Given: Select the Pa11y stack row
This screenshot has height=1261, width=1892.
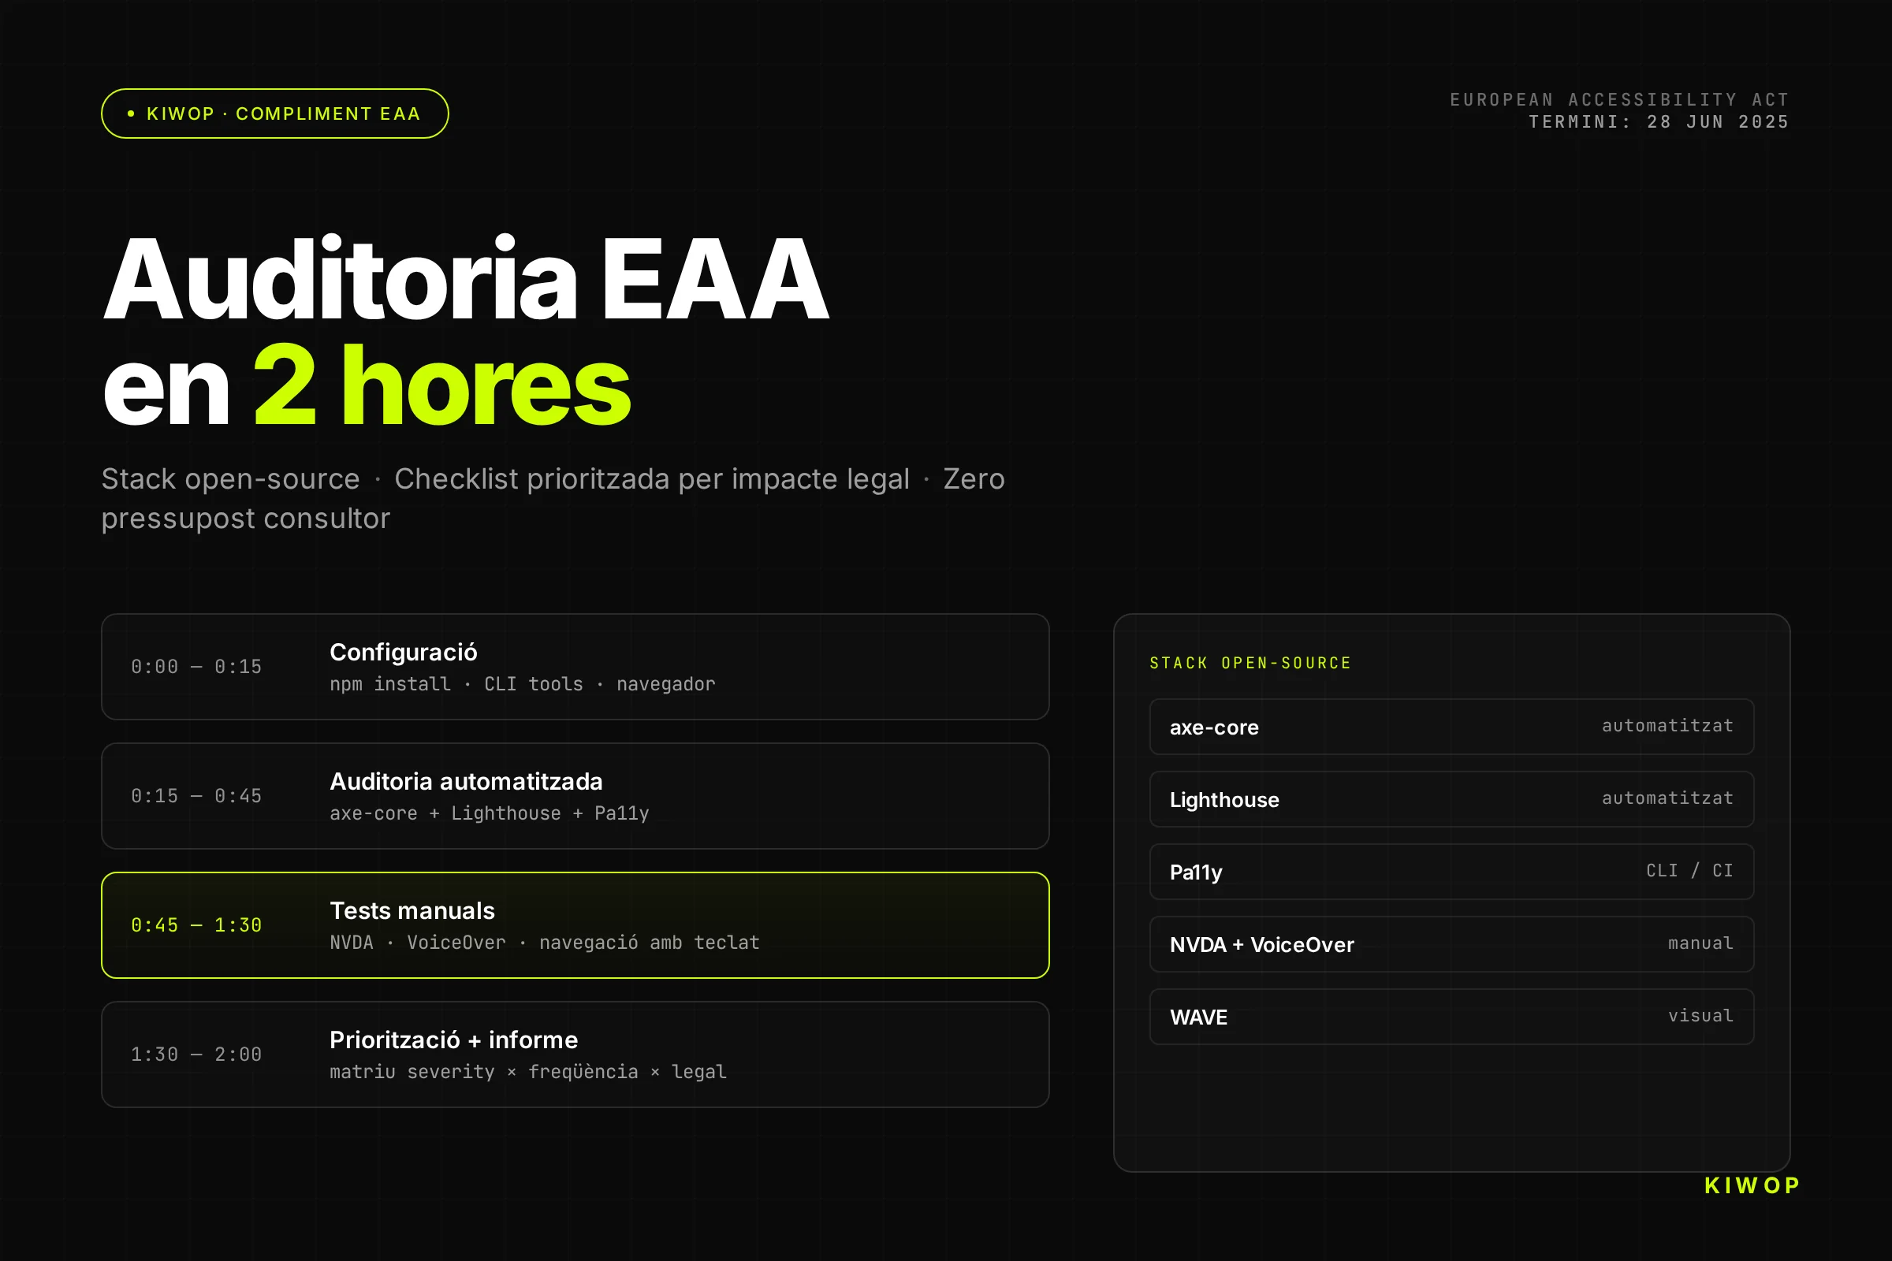Looking at the screenshot, I should tap(1451, 872).
